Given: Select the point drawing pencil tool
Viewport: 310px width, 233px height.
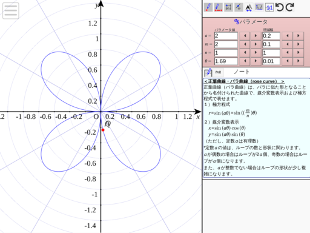Looking at the screenshot, I should click(x=208, y=7).
